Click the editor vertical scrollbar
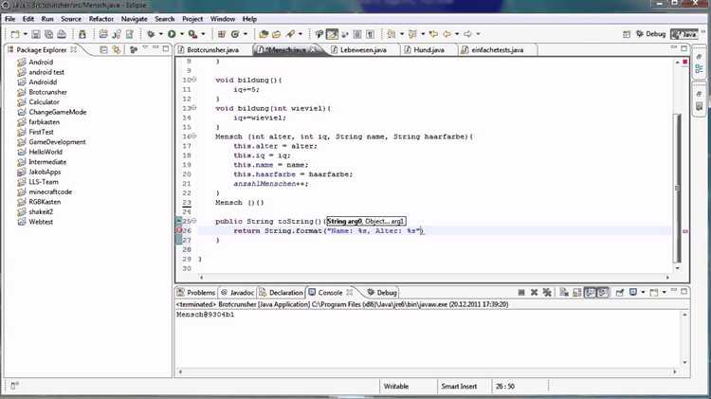 678,189
